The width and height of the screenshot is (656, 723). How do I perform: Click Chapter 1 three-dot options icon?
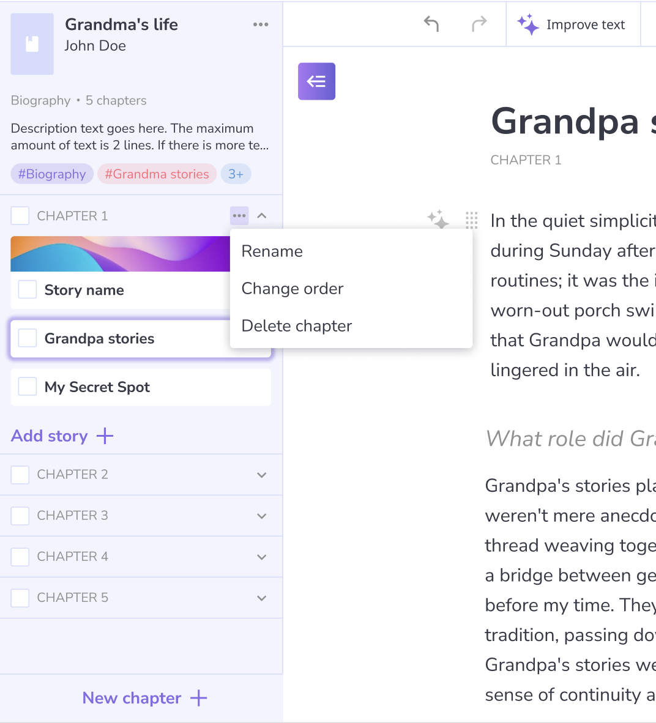tap(239, 216)
